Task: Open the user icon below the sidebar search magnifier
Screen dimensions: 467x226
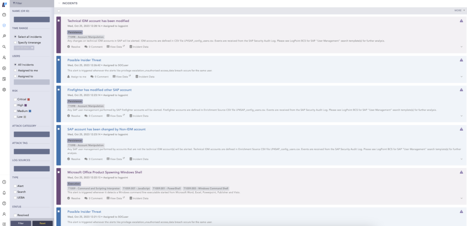Action: [4, 57]
